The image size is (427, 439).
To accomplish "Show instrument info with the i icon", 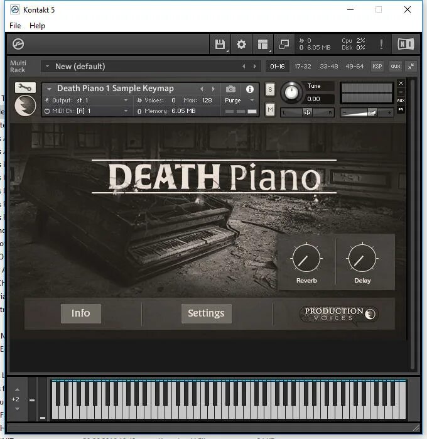I will 250,89.
